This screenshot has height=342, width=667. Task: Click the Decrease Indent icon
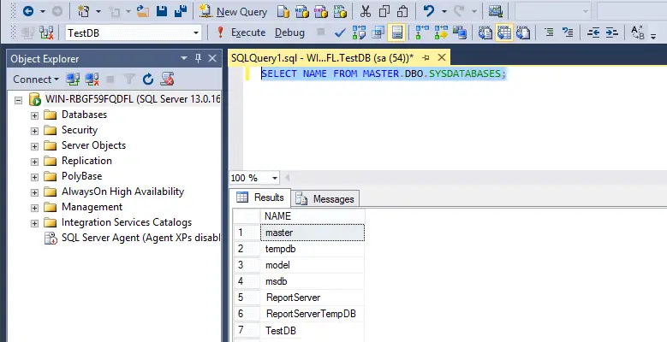coord(593,32)
